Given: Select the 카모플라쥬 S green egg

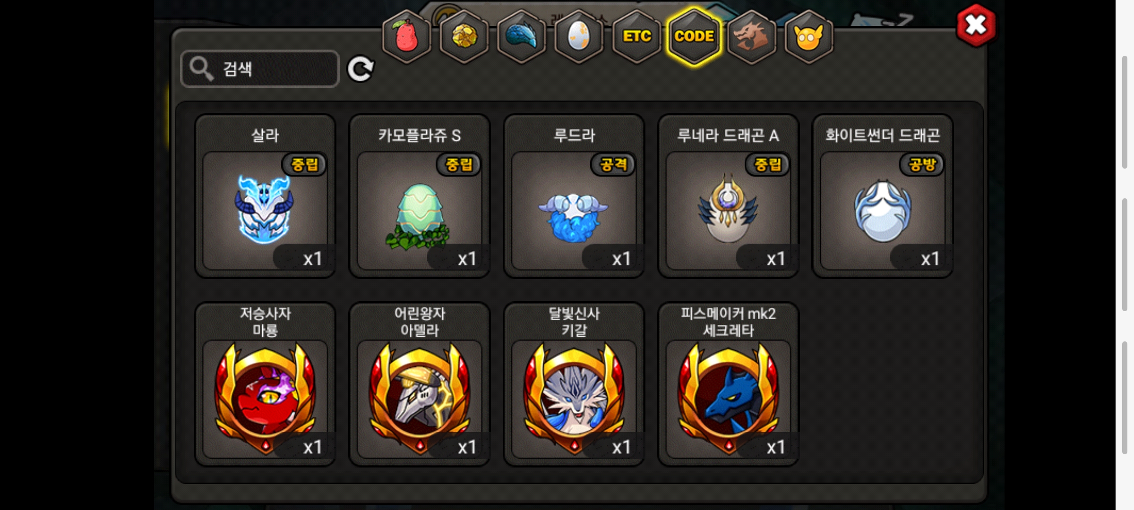Looking at the screenshot, I should click(420, 196).
